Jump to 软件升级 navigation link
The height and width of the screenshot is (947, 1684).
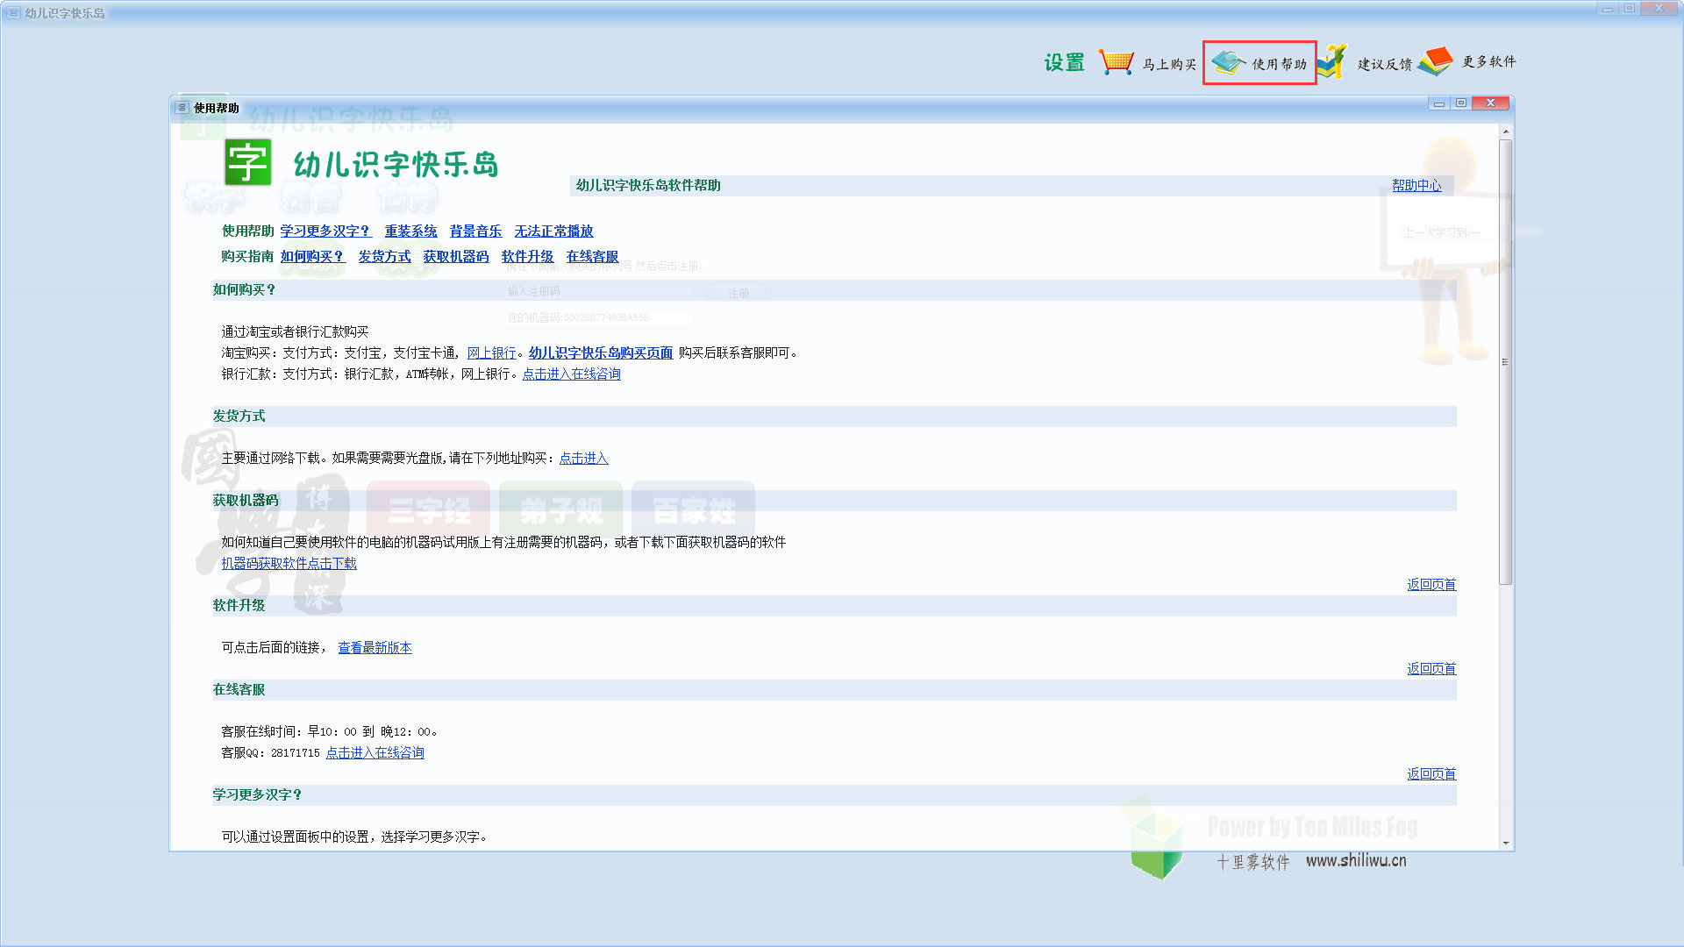(527, 256)
